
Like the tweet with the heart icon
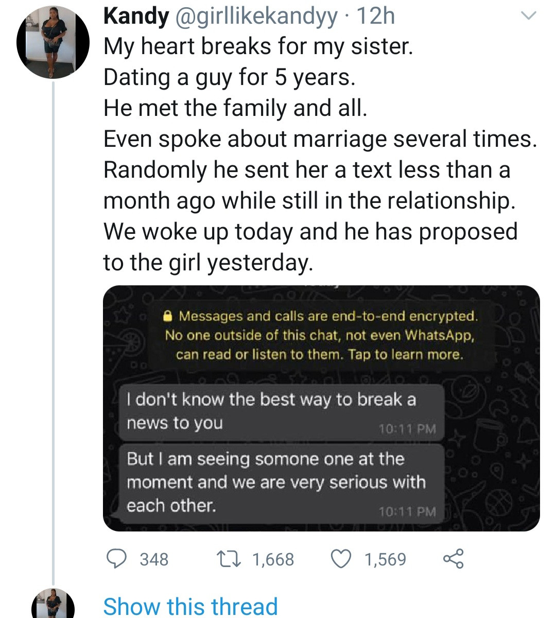[341, 559]
